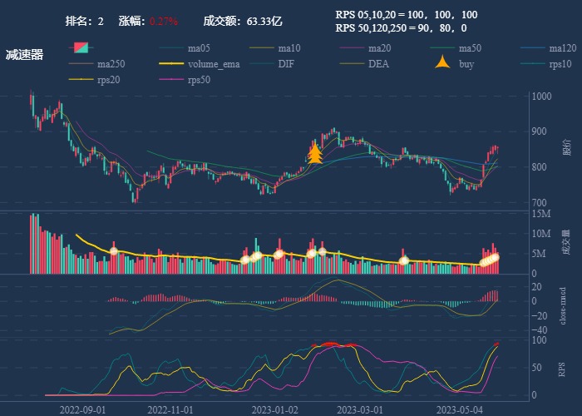Click the rps10 legend label
582x416 pixels.
click(x=561, y=64)
